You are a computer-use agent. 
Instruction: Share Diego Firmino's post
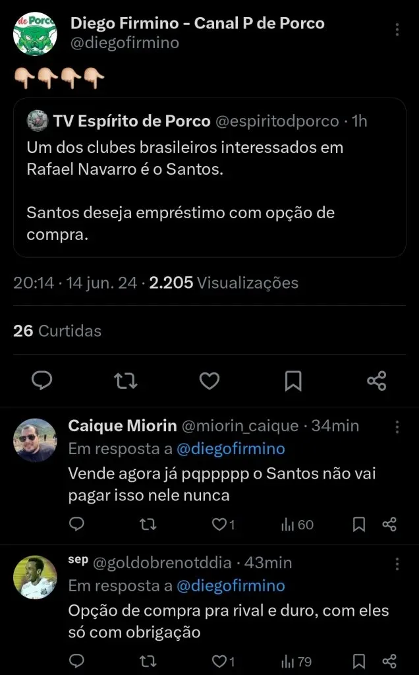[377, 381]
